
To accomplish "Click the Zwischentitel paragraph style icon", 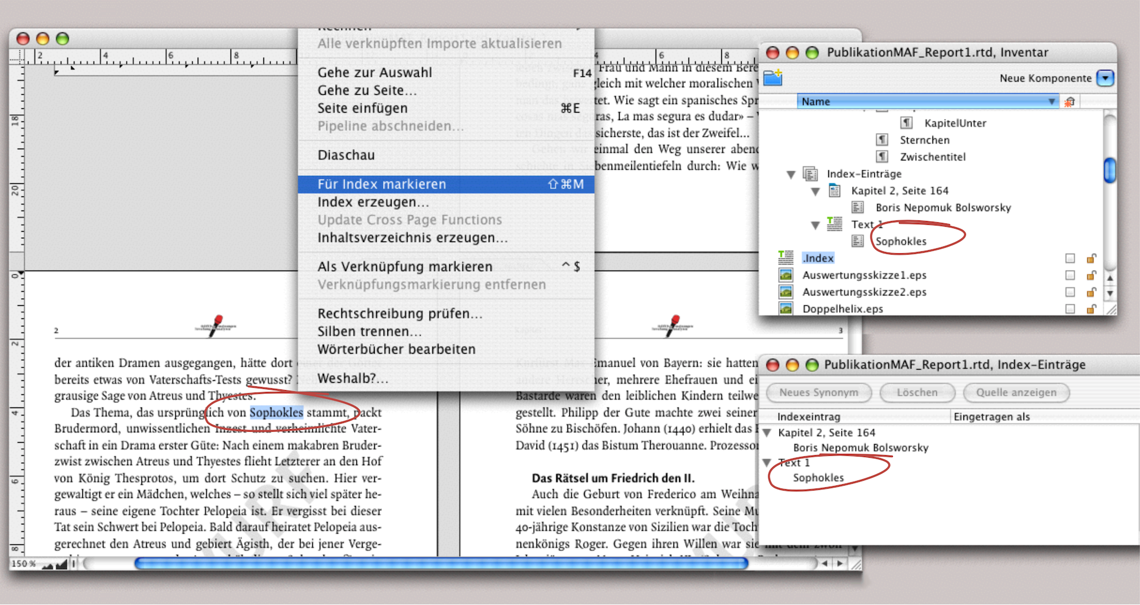I will click(882, 157).
